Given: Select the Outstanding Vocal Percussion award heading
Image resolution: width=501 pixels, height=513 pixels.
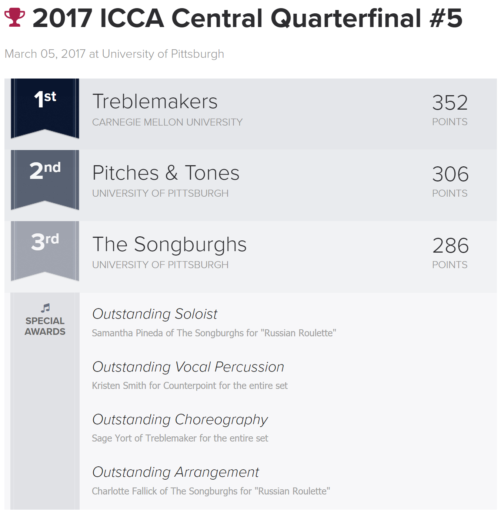Looking at the screenshot, I should point(188,367).
